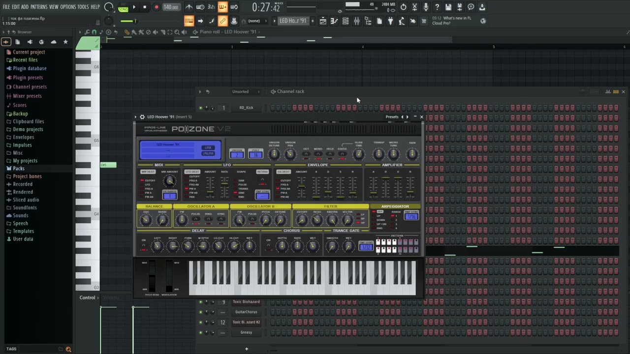Go to next preset arrow in PoiZone
630x354 pixels.
pyautogui.click(x=407, y=117)
